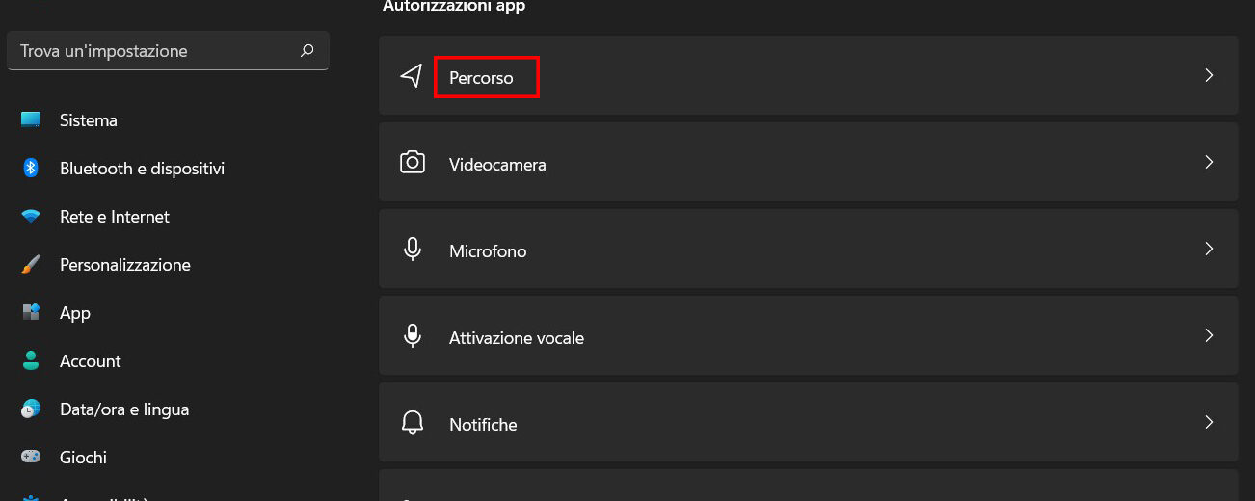Click the Microfono microphone icon
This screenshot has width=1255, height=501.
[x=413, y=250]
